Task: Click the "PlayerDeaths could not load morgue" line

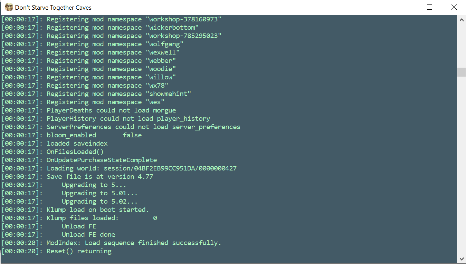Action: tap(111, 110)
